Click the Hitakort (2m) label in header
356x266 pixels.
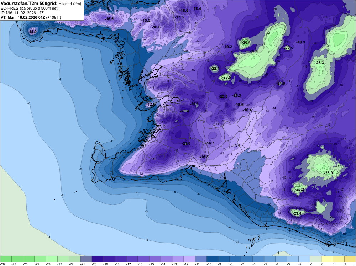pos(70,4)
